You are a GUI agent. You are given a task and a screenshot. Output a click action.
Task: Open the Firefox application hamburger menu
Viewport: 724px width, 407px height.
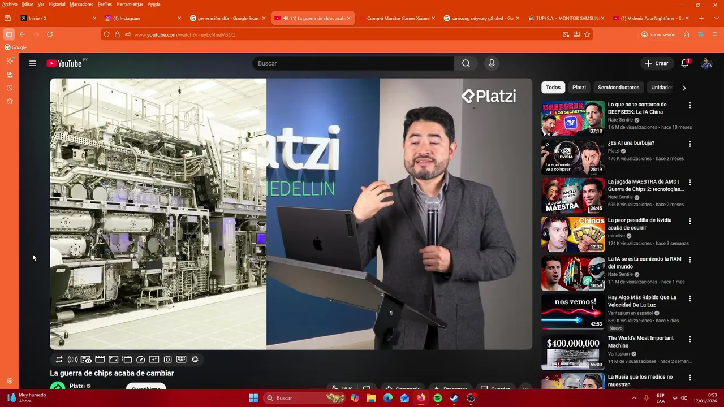coord(714,34)
